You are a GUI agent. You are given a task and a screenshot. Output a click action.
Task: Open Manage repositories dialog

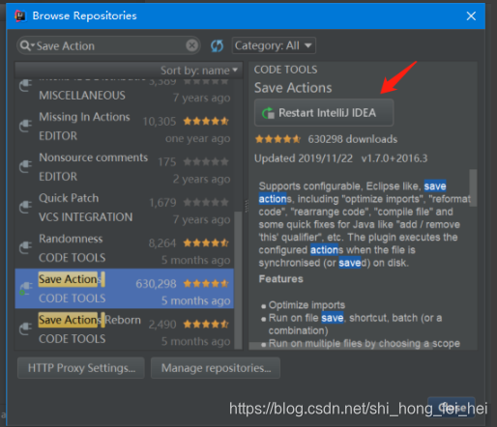[216, 368]
